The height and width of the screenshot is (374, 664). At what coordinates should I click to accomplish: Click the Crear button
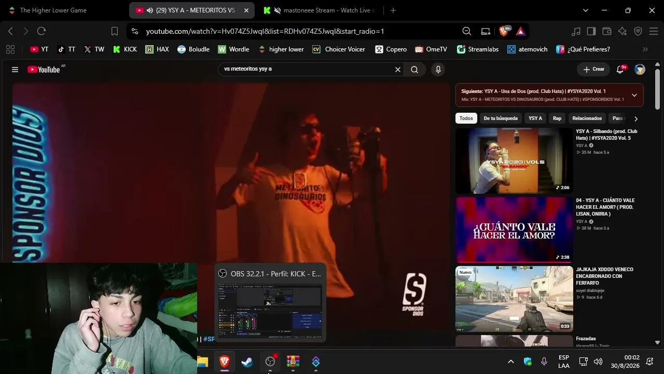pos(593,69)
